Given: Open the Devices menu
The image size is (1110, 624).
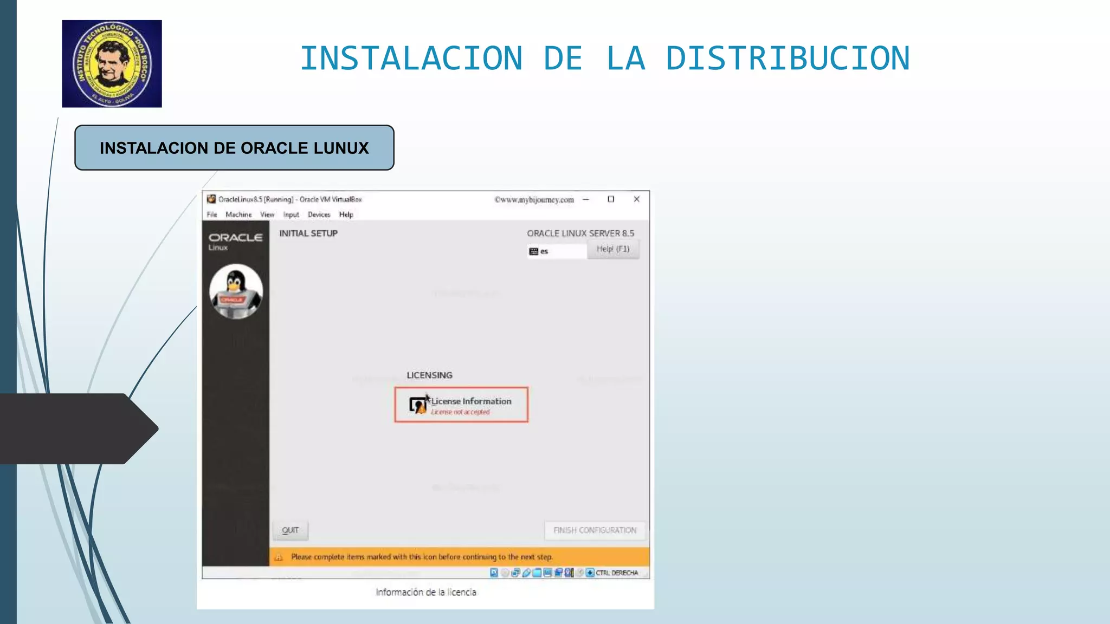Looking at the screenshot, I should (x=319, y=214).
